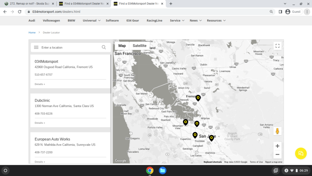Go back to previous page in browser
The image size is (312, 176).
(5, 12)
